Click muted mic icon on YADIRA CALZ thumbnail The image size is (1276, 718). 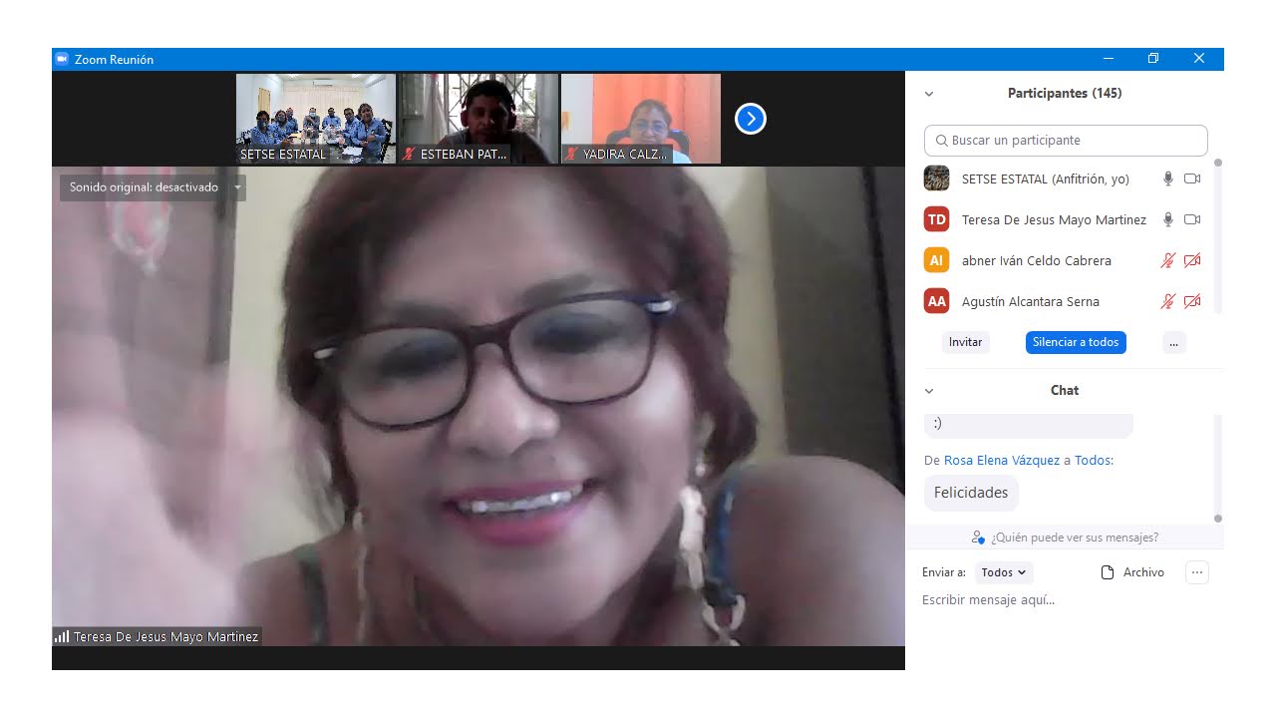pos(572,155)
